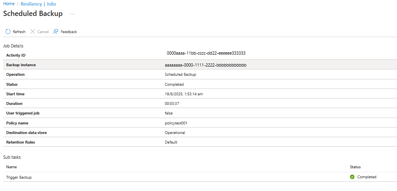The height and width of the screenshot is (191, 397).
Task: Click the Refresh button label
Action: click(x=19, y=32)
